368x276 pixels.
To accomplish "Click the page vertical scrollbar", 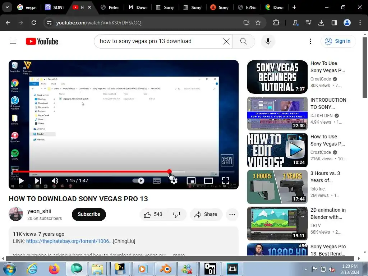I will click(x=365, y=67).
